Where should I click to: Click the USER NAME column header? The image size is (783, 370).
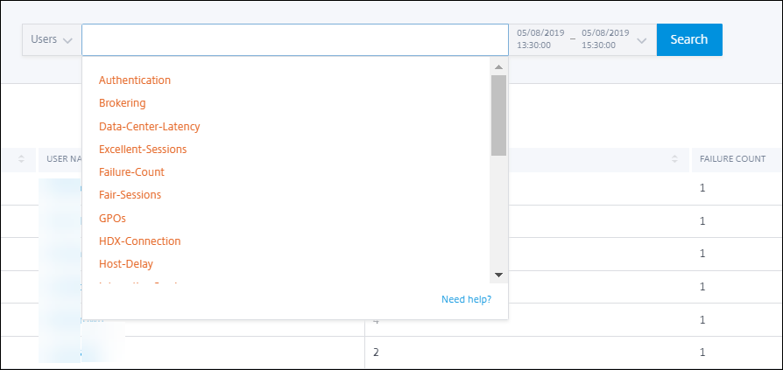click(64, 159)
